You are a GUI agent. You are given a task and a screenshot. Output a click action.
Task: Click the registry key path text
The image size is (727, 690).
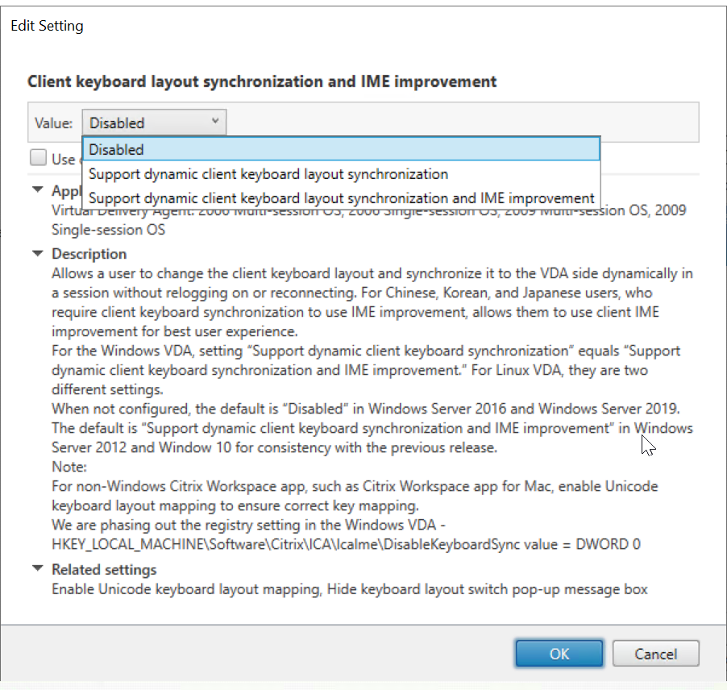click(339, 544)
